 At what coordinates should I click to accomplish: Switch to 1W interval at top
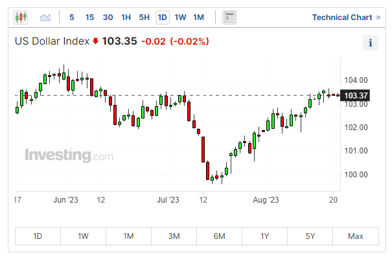[x=180, y=17]
